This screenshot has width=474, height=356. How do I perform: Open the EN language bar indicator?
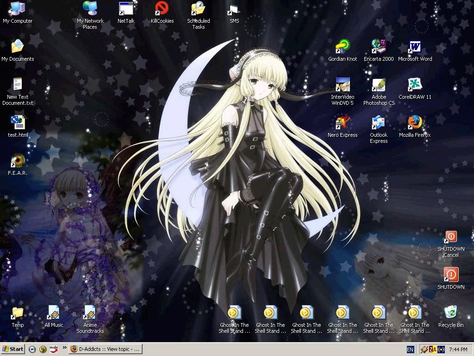pos(410,350)
